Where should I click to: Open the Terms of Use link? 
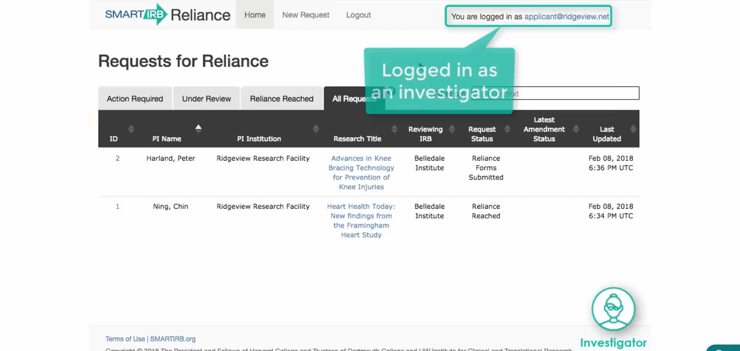click(x=125, y=339)
